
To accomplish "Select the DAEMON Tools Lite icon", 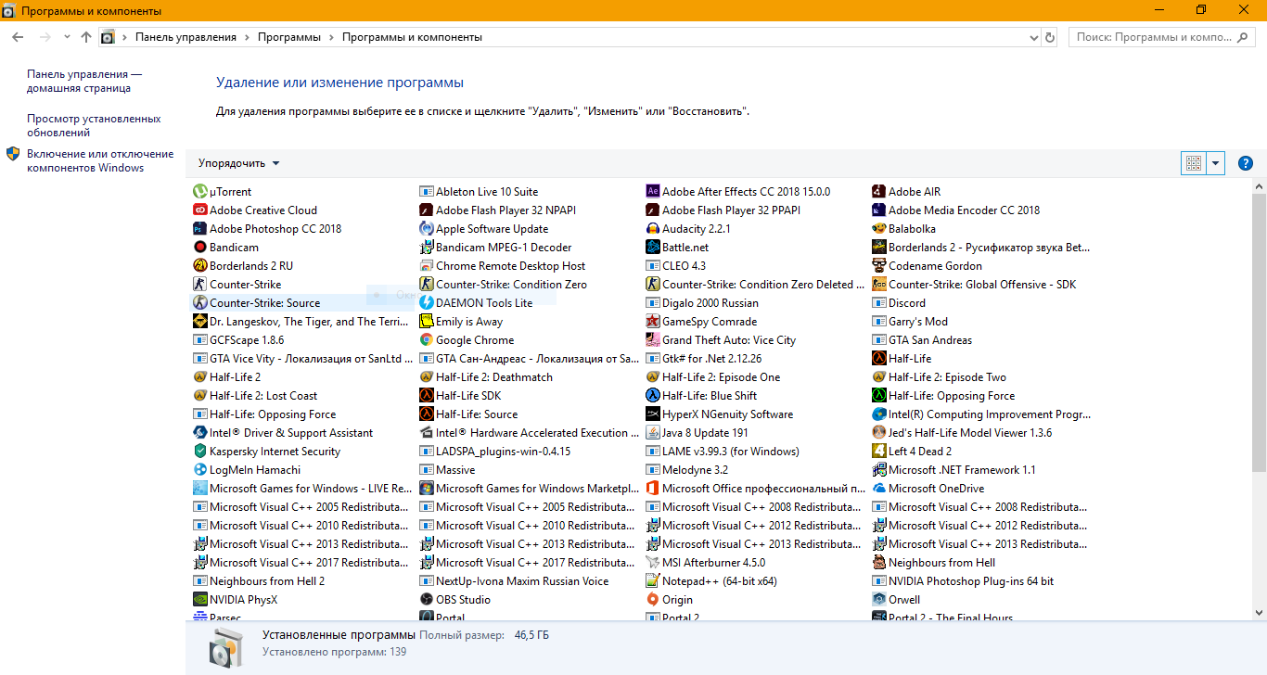I will (x=426, y=303).
